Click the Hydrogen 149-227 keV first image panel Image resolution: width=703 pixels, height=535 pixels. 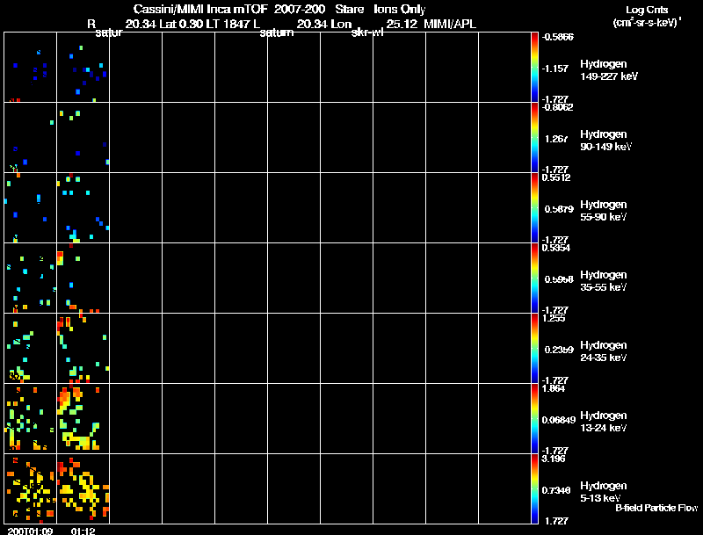pos(31,68)
